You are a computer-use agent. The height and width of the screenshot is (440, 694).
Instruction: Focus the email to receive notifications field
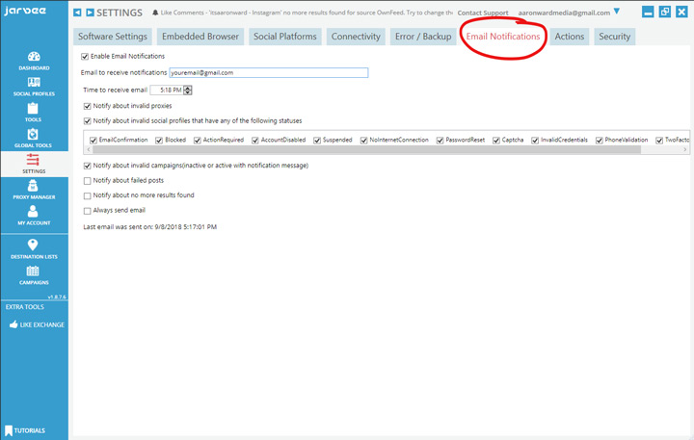(x=269, y=73)
